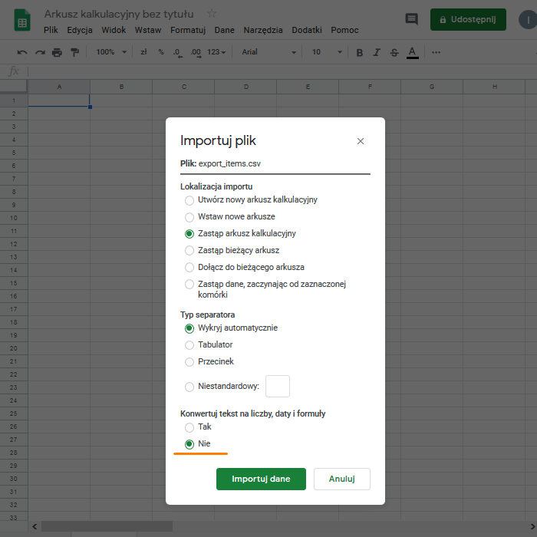Open the comments history icon
This screenshot has width=537, height=537.
(x=412, y=19)
